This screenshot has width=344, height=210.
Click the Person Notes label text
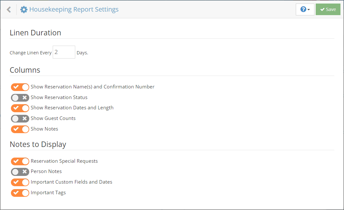point(46,171)
